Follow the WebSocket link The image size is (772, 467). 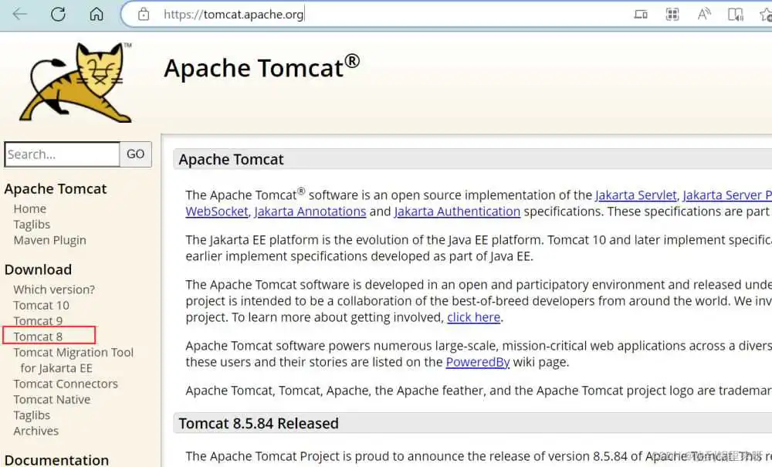pyautogui.click(x=217, y=212)
